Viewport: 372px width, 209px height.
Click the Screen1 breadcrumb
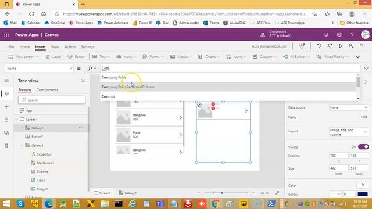pyautogui.click(x=102, y=193)
